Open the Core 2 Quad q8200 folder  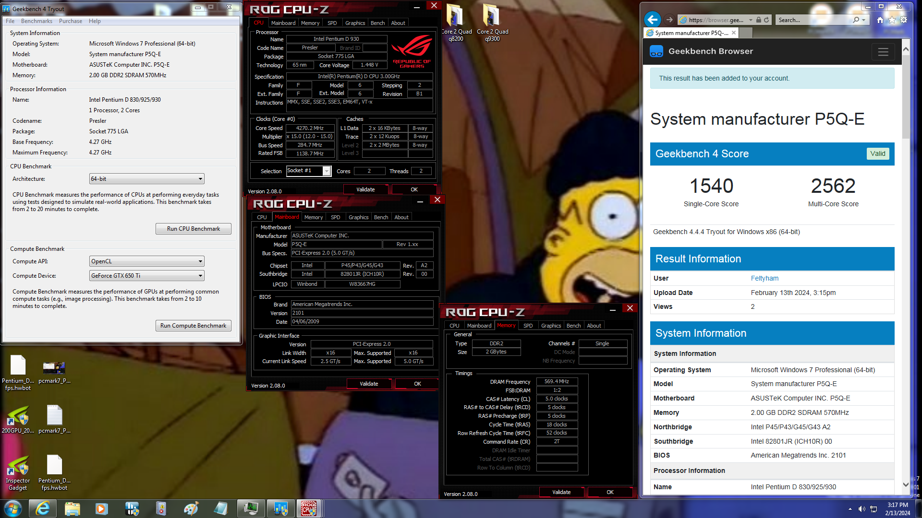(455, 23)
